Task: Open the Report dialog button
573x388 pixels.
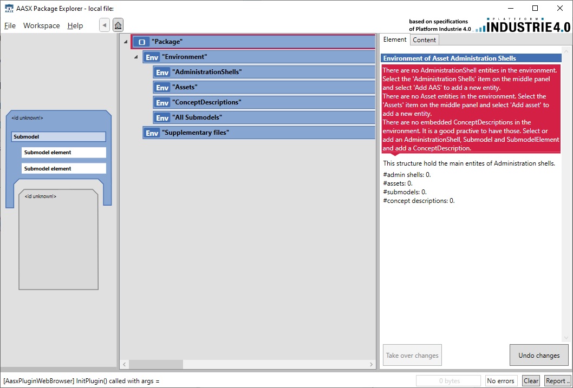Action: [x=557, y=381]
